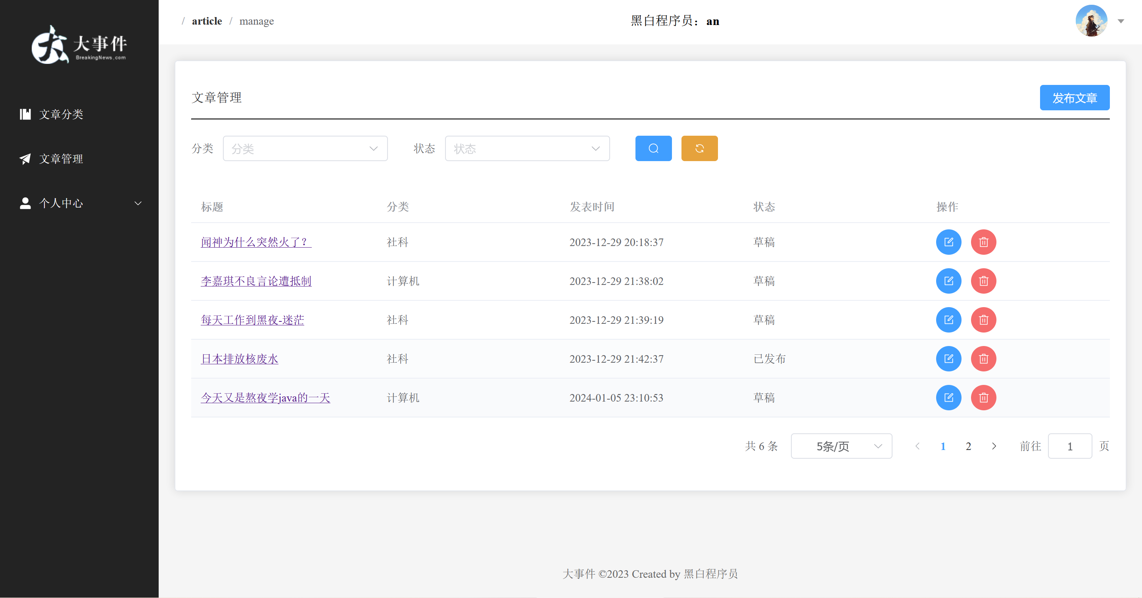Open the avatar dropdown arrow menu
Viewport: 1142px width, 598px height.
click(x=1121, y=21)
